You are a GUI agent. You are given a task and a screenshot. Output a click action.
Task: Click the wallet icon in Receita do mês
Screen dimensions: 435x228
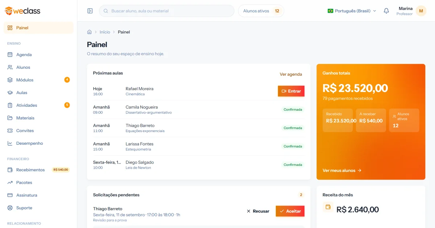click(328, 207)
